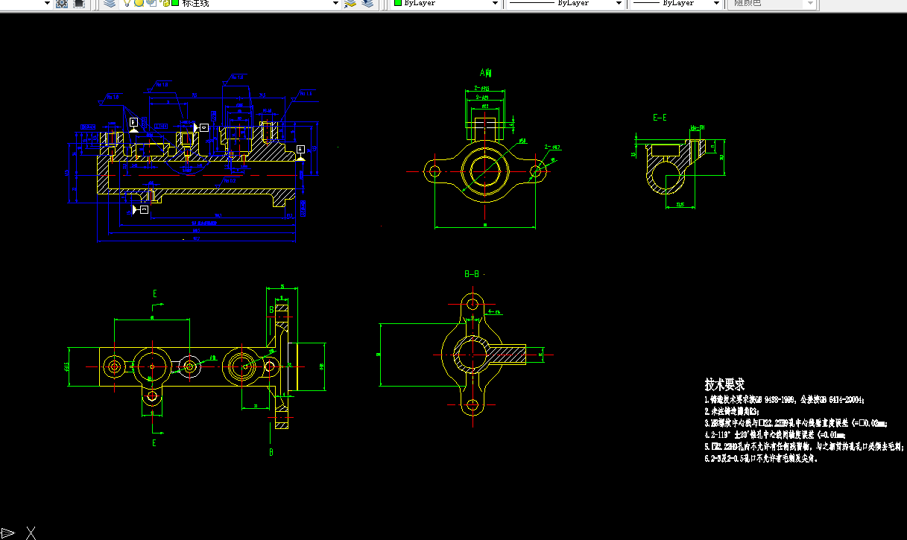Toggle the layer on/off lightbulb icon
This screenshot has width=907, height=540.
coord(127,3)
